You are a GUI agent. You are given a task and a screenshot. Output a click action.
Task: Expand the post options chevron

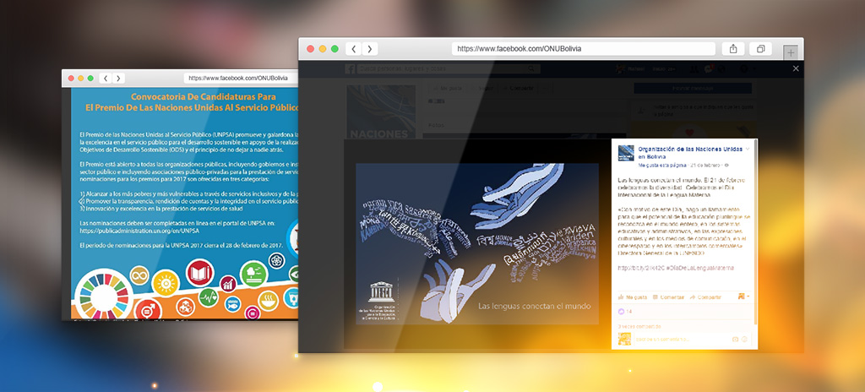pyautogui.click(x=748, y=149)
